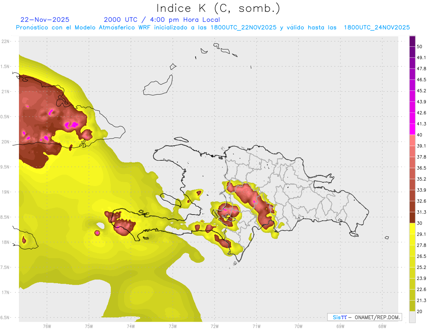The height and width of the screenshot is (331, 429).
Task: Click the "39.1" color bar label
Action: (421, 146)
